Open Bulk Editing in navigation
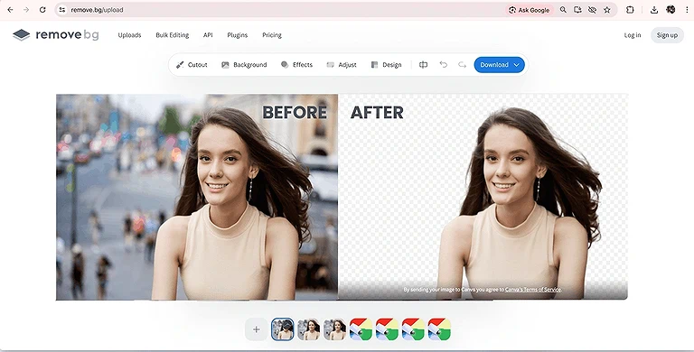694x352 pixels. tap(173, 35)
